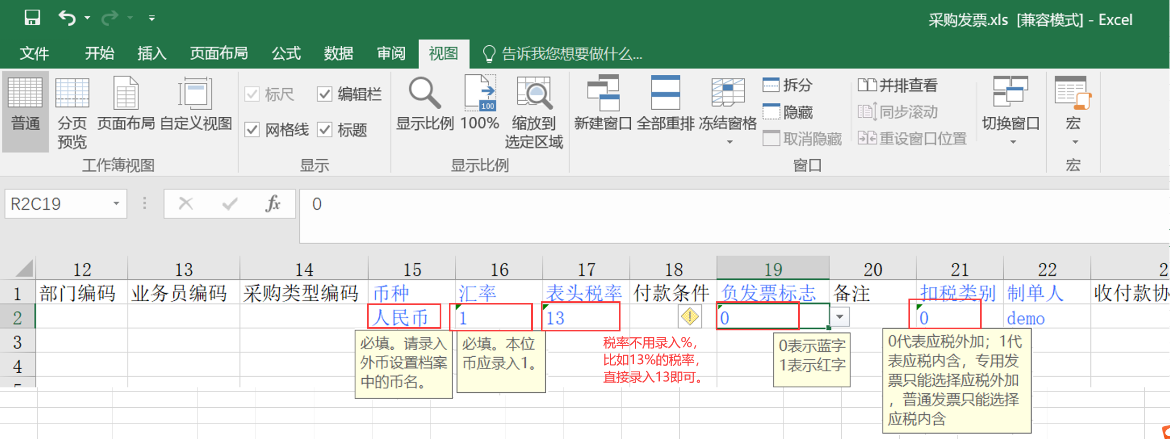Click Zoom to Selection (缩放到选定区域)

pos(534,112)
